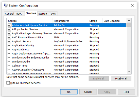
Task: Click the scroll down arrow in services list
Action: click(x=129, y=72)
